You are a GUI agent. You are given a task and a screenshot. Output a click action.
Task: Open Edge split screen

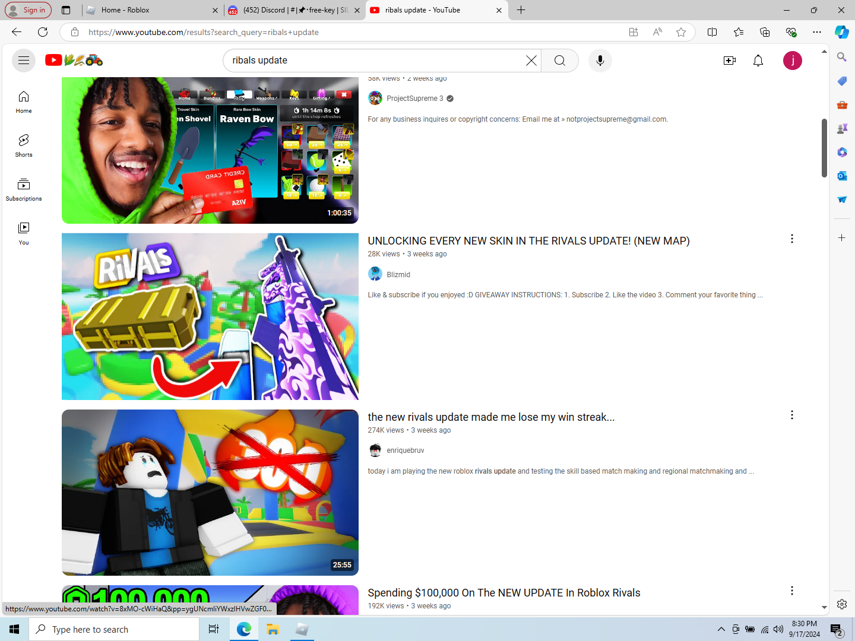[x=712, y=32]
